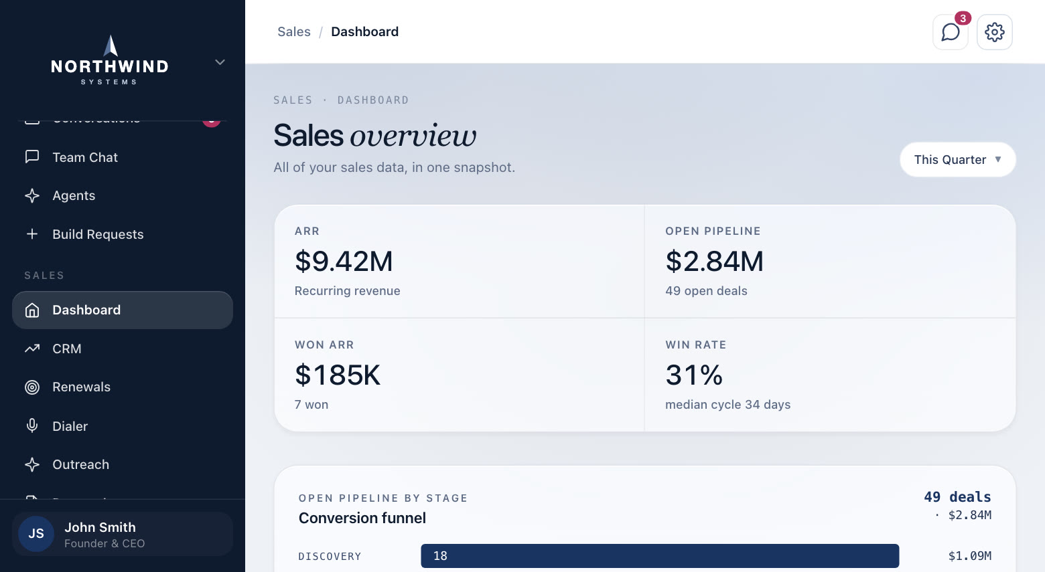The height and width of the screenshot is (572, 1045).
Task: Open the Agents sidebar item
Action: click(123, 195)
